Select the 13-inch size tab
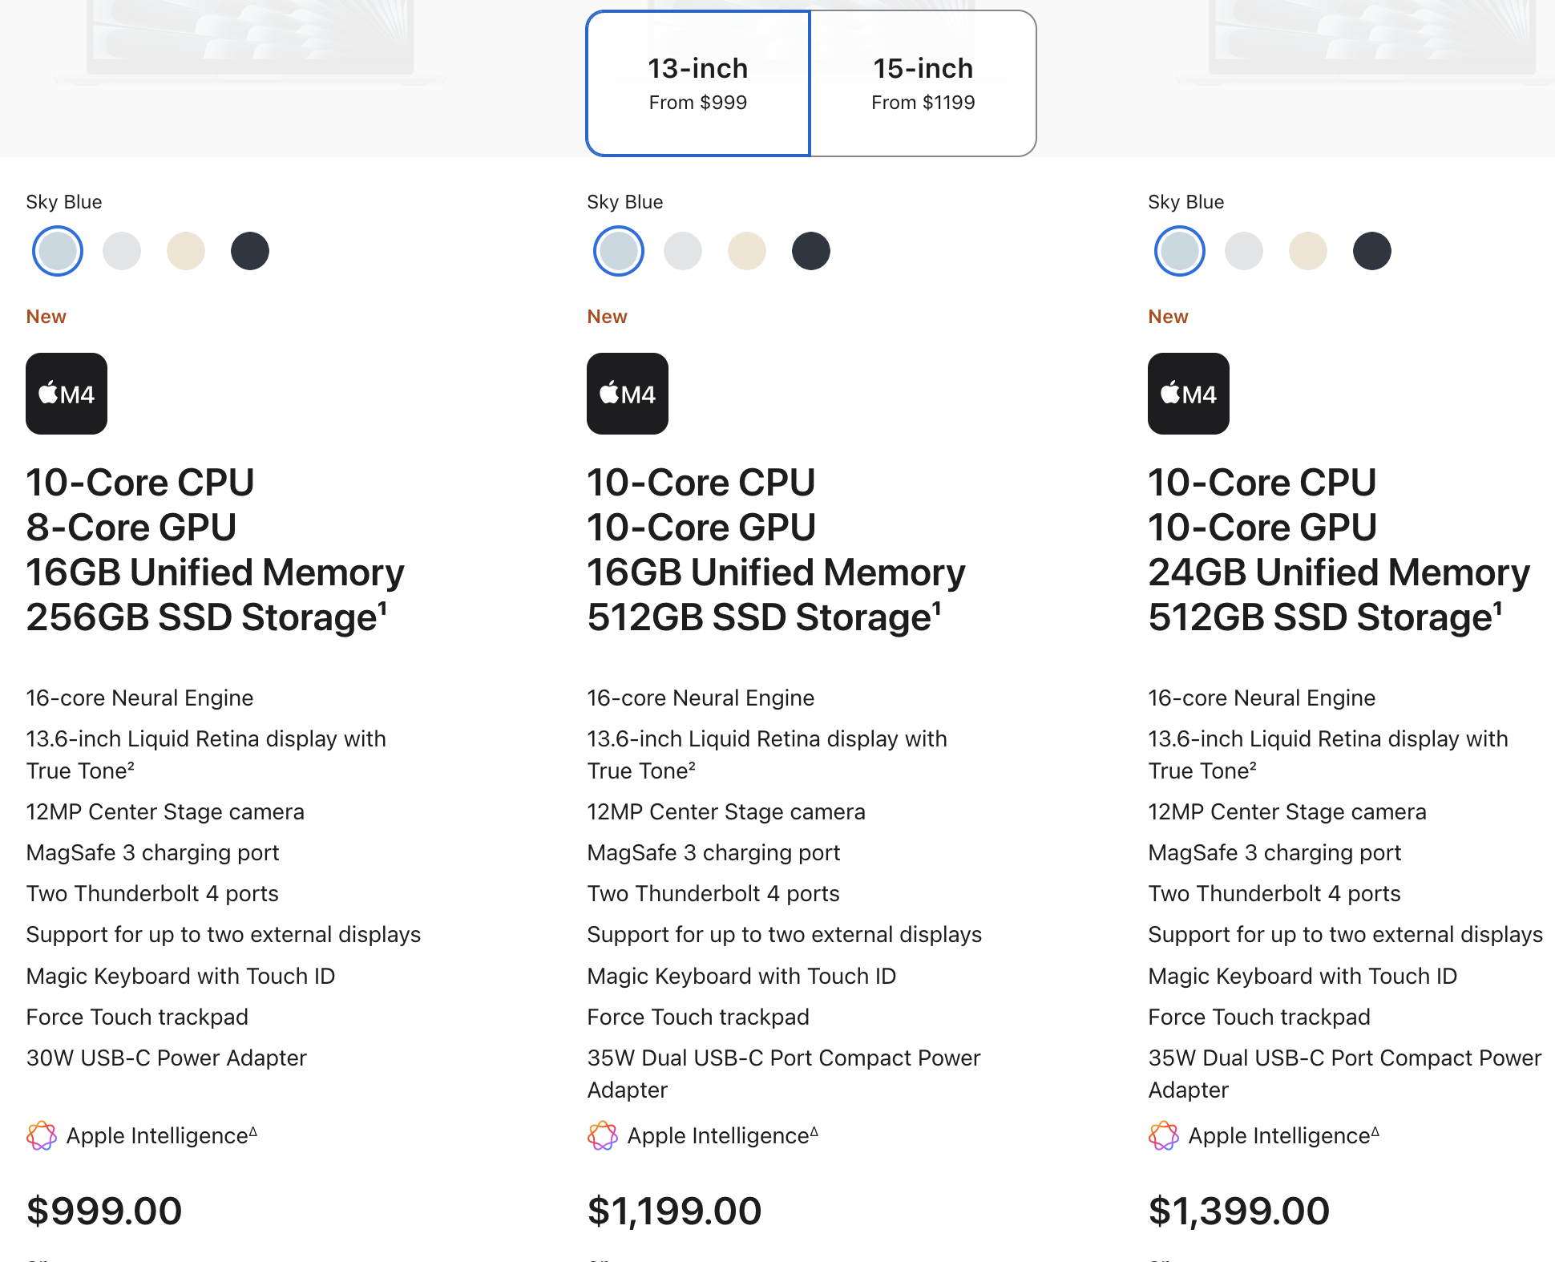This screenshot has height=1262, width=1555. 697,83
